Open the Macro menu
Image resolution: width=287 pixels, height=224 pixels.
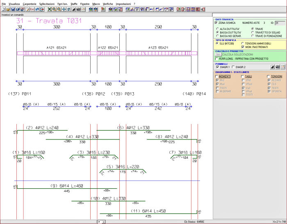coord(96,4)
